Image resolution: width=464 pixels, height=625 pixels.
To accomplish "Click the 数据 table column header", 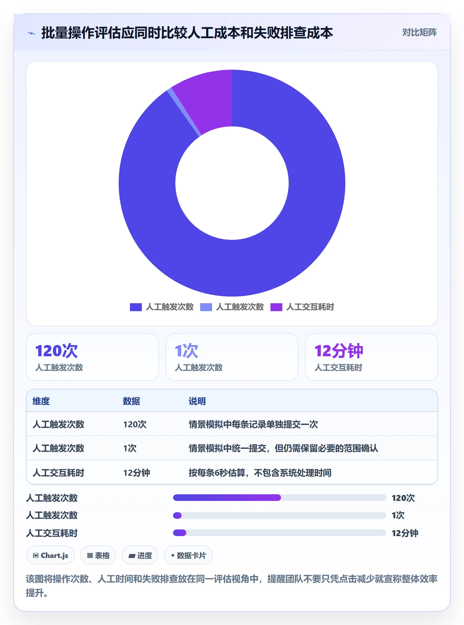I will 132,401.
